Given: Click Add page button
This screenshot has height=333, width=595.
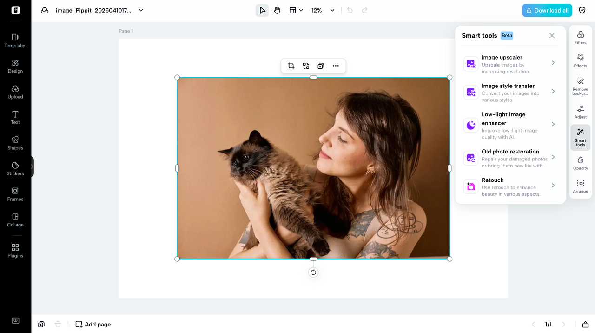Looking at the screenshot, I should pos(93,324).
